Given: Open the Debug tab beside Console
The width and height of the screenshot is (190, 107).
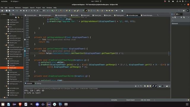Looking at the screenshot, I should tap(38, 84).
